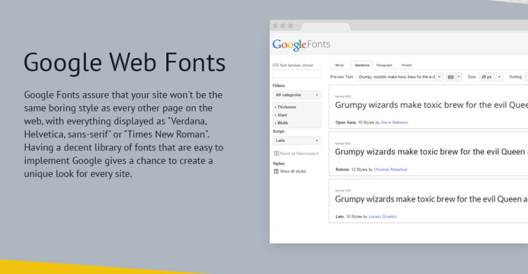Expand the Thickness filter
The width and height of the screenshot is (528, 274).
286,107
